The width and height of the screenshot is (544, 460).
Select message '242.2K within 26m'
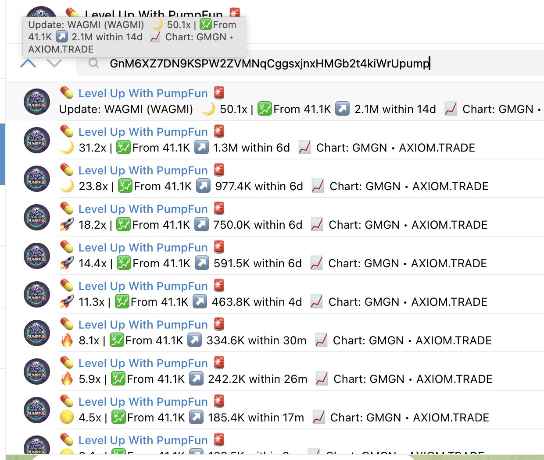click(x=258, y=379)
